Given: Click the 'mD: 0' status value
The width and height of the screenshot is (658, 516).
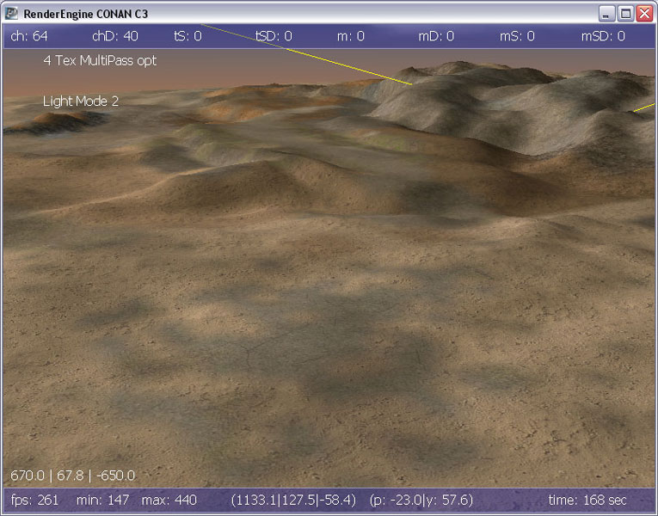Looking at the screenshot, I should [436, 36].
